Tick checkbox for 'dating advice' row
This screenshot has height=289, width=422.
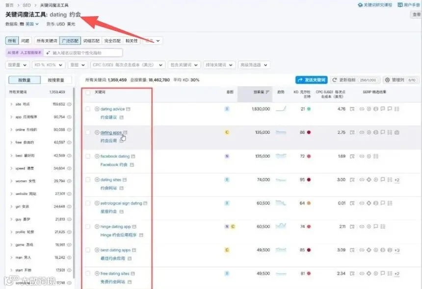(x=88, y=109)
